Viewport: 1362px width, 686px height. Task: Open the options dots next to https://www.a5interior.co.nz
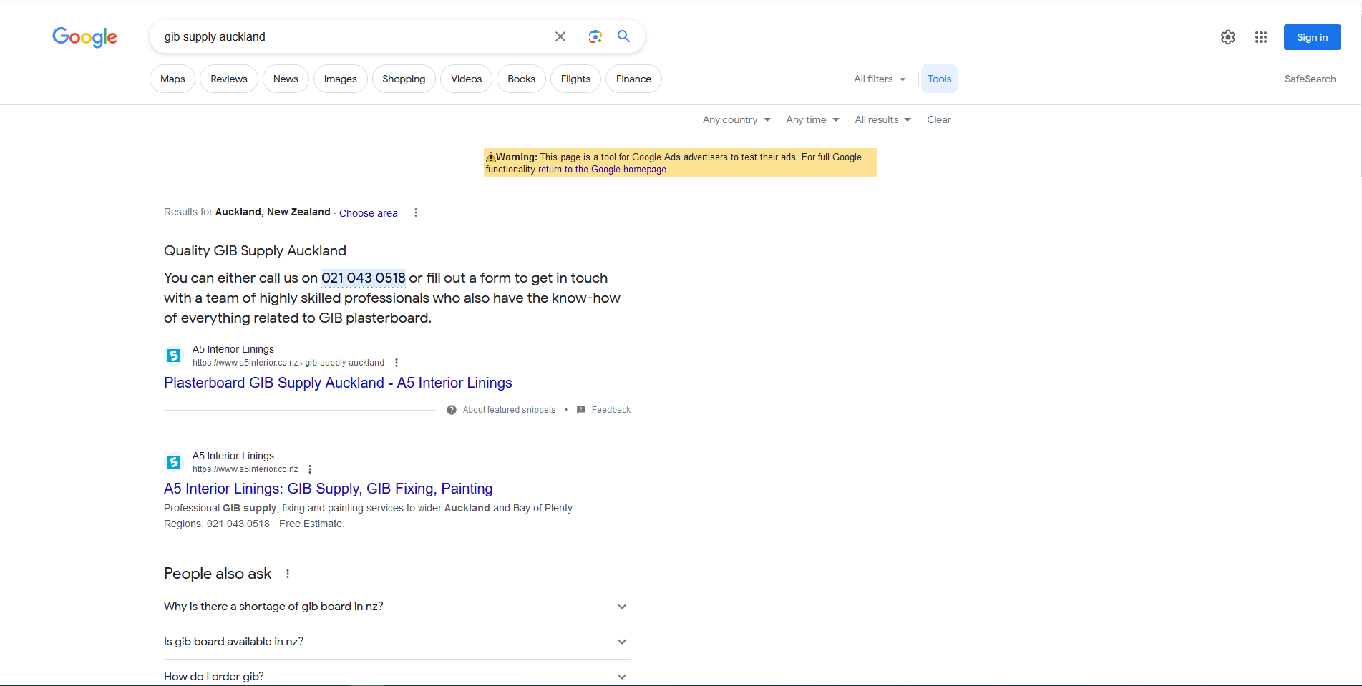[x=310, y=469]
